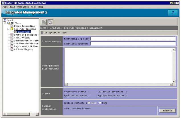181x119 pixels.
Task: Click the first grayed-out toolbar icon
Action: click(x=44, y=22)
